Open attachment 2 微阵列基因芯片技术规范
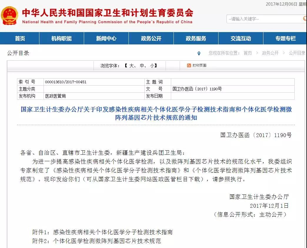The image size is (307, 248). [107, 241]
